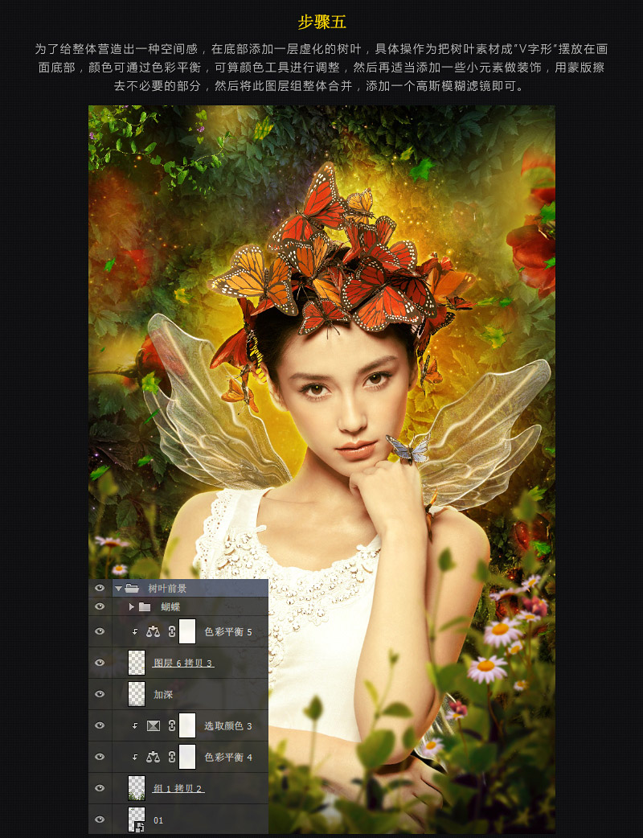
Task: Select the layer mask thumbnail of 色彩平衡 4
Action: point(187,757)
